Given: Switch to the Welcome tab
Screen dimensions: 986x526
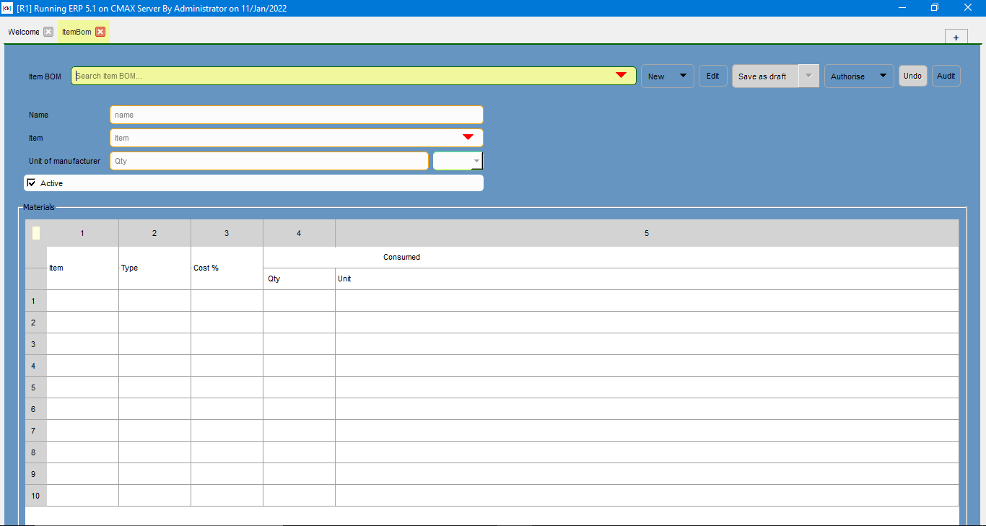Looking at the screenshot, I should tap(24, 32).
